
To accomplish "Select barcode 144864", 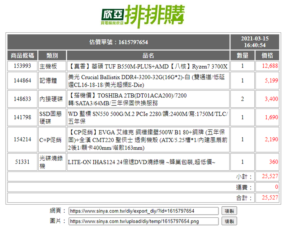I will pos(22,81).
